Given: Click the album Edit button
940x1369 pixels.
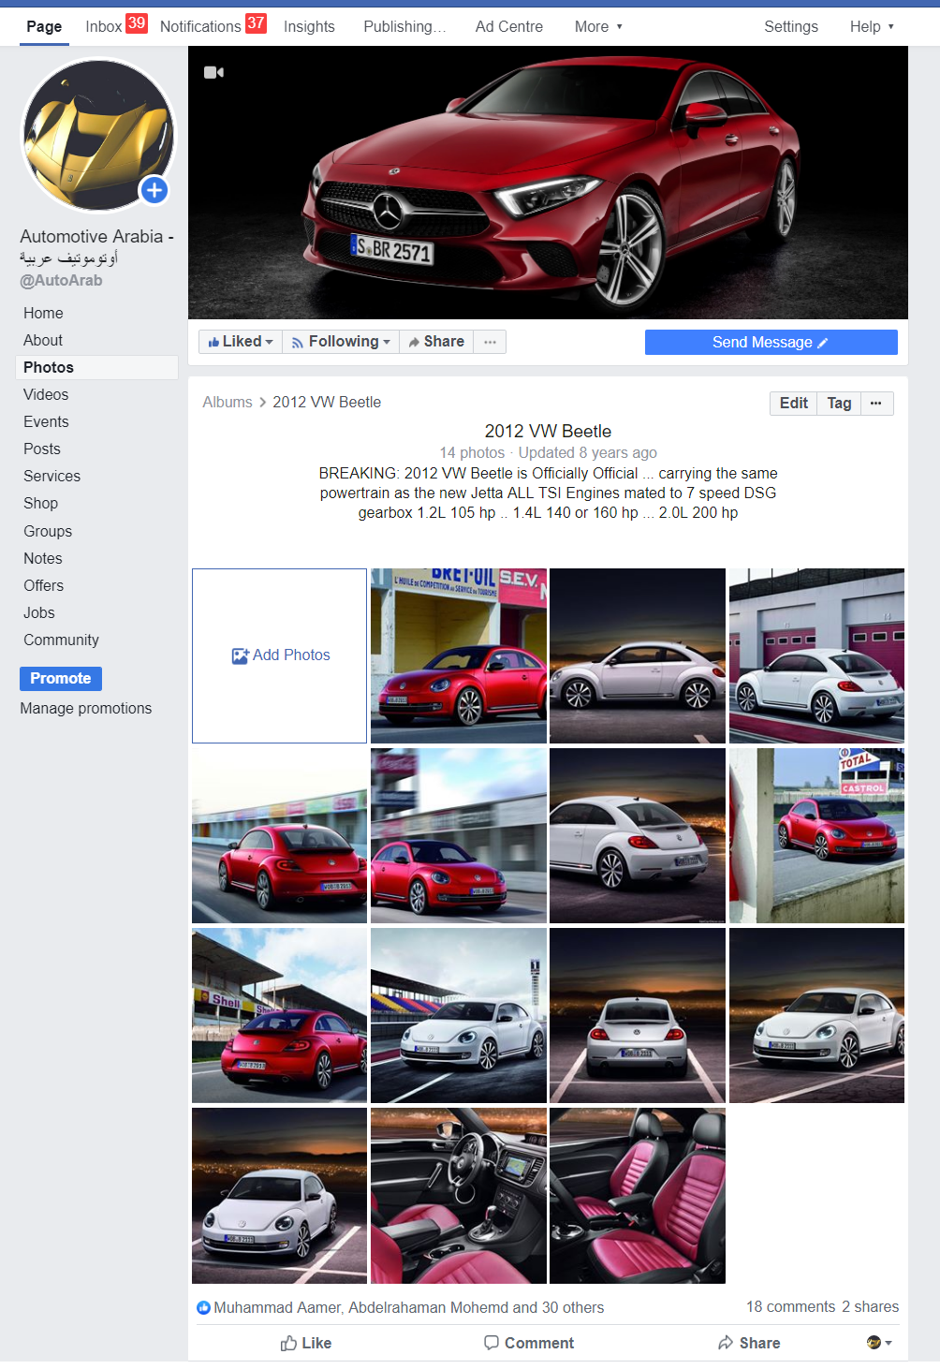Looking at the screenshot, I should 793,403.
